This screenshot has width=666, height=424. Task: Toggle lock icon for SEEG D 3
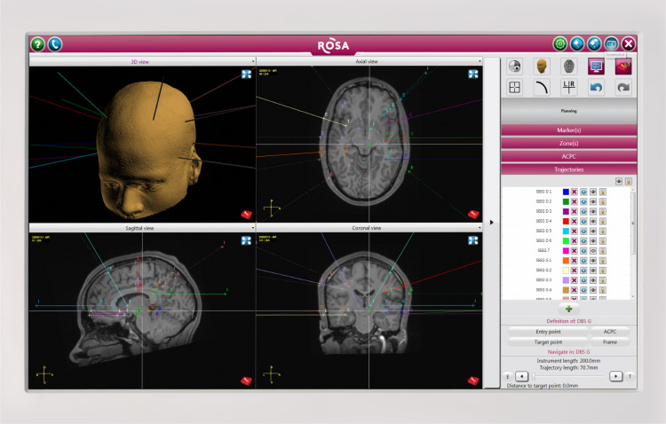(x=603, y=211)
